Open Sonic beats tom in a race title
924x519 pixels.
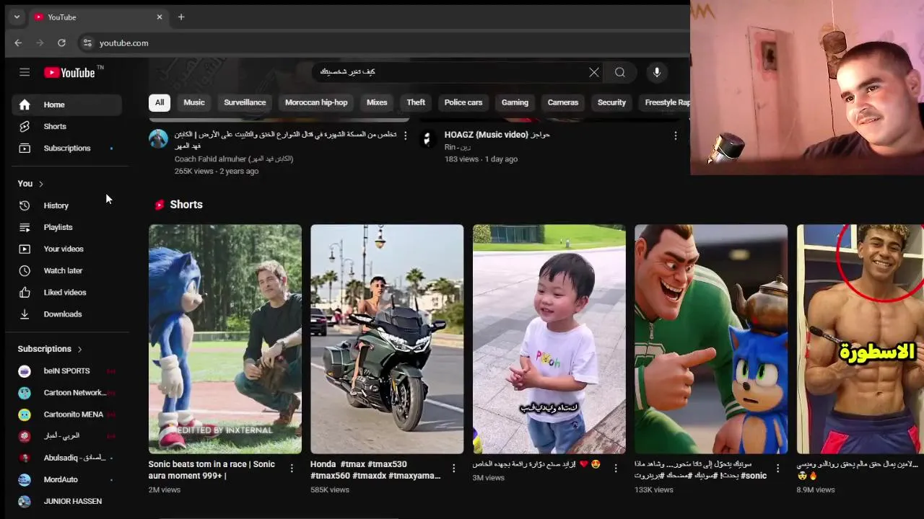coord(212,470)
